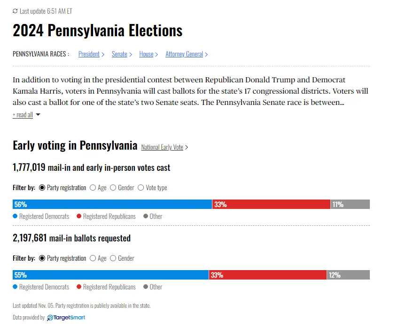Click the red Registered Republicans legend dot in votes cast
This screenshot has width=399, height=336.
click(79, 216)
